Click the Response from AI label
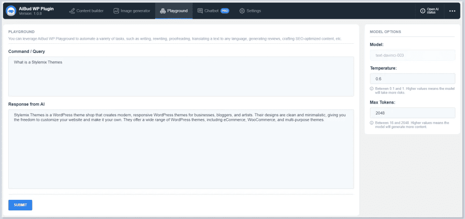Viewport: 465px width, 219px height. pyautogui.click(x=27, y=104)
